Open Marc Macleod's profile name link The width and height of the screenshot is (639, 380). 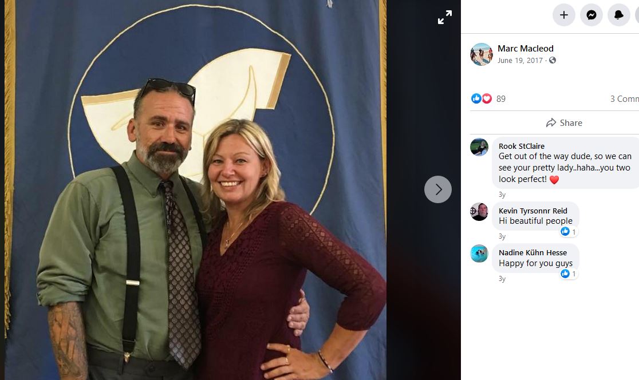coord(525,49)
